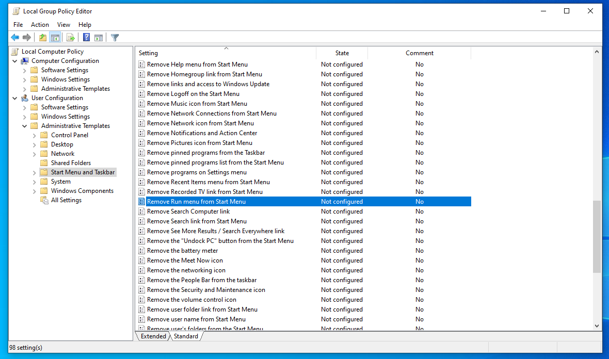
Task: Collapse User Configuration's Administrative Templates node
Action: [x=25, y=126]
